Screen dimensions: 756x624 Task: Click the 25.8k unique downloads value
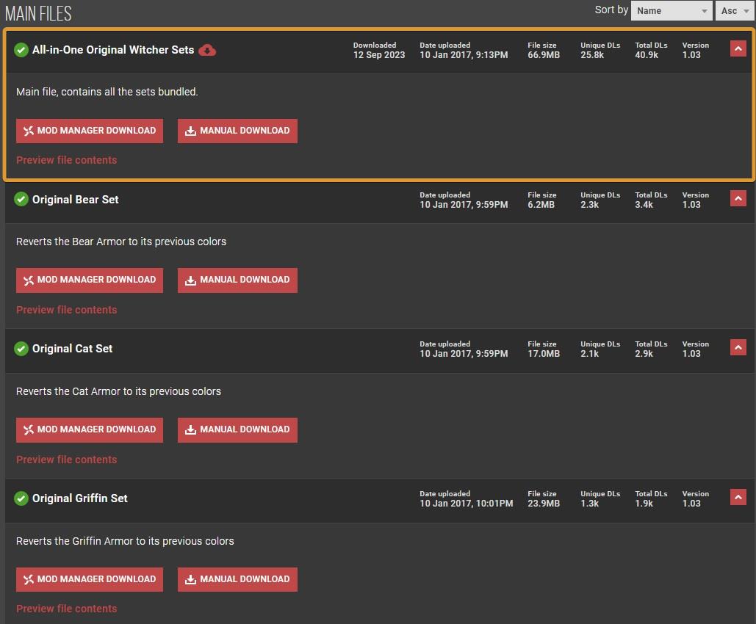coord(592,55)
